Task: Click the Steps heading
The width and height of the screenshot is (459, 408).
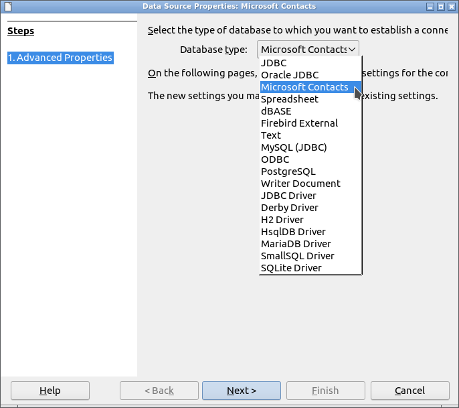Action: pos(21,31)
